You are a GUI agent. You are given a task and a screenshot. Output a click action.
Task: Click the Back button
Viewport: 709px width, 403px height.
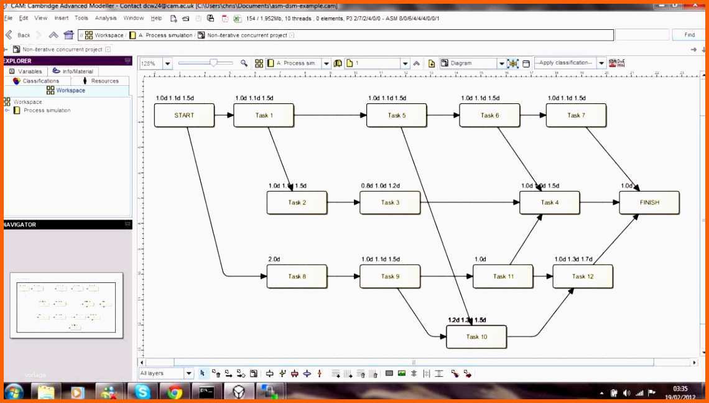pos(17,35)
